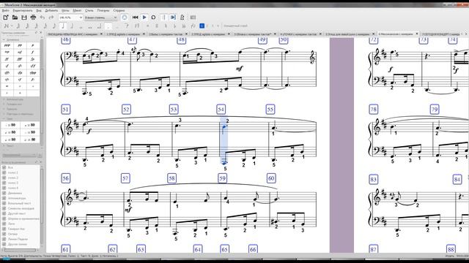Open the page view mode dropdown
Screen dimensions: 469x263
[101, 18]
